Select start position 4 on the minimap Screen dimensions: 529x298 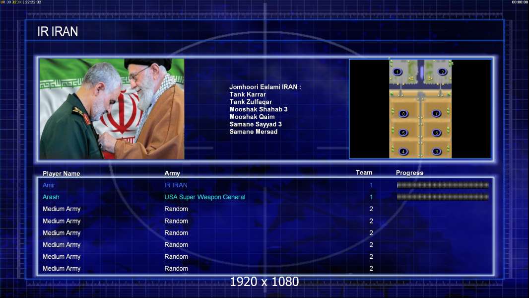pos(403,151)
